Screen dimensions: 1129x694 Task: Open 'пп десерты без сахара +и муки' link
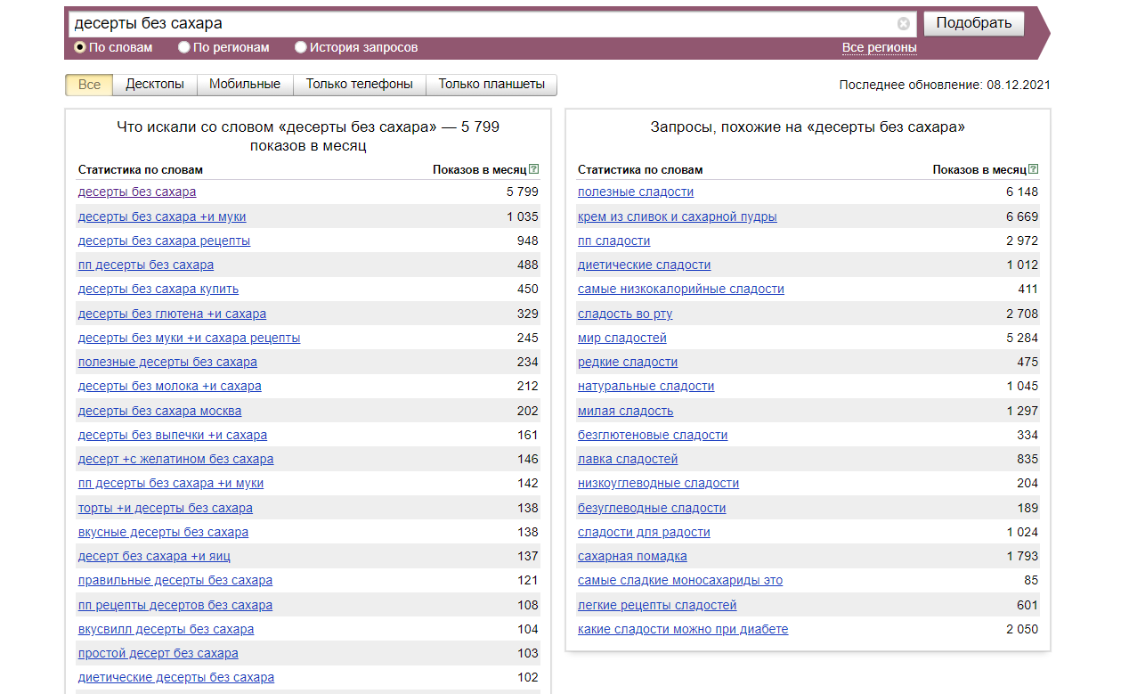tap(171, 483)
